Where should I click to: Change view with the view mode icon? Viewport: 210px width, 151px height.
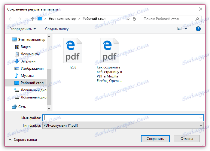[x=179, y=29]
